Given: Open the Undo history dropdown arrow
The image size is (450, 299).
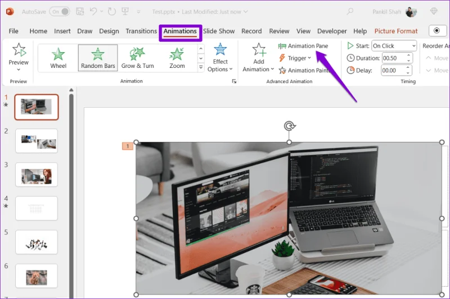Looking at the screenshot, I should click(x=102, y=12).
